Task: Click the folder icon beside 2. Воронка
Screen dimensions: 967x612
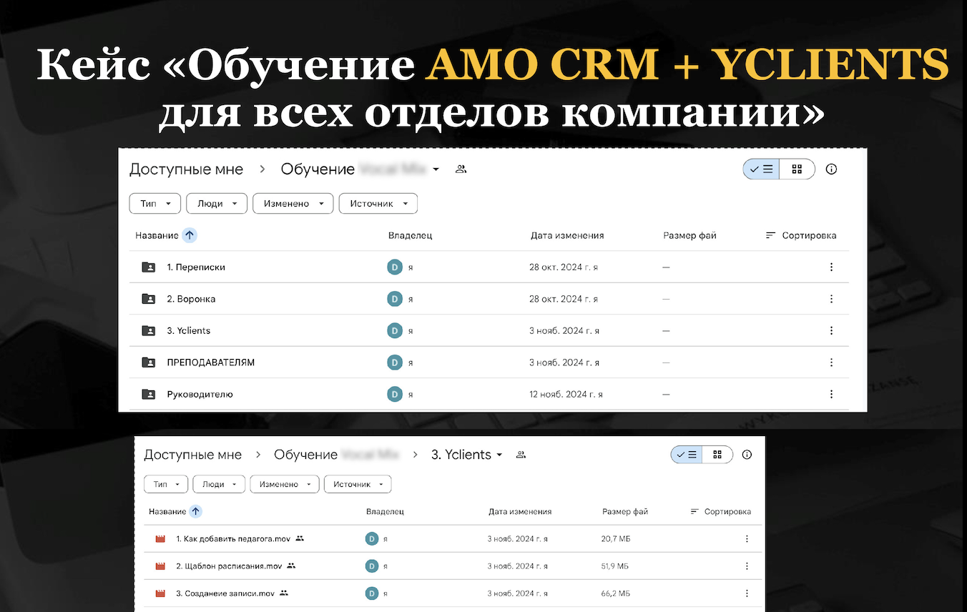Action: (148, 299)
